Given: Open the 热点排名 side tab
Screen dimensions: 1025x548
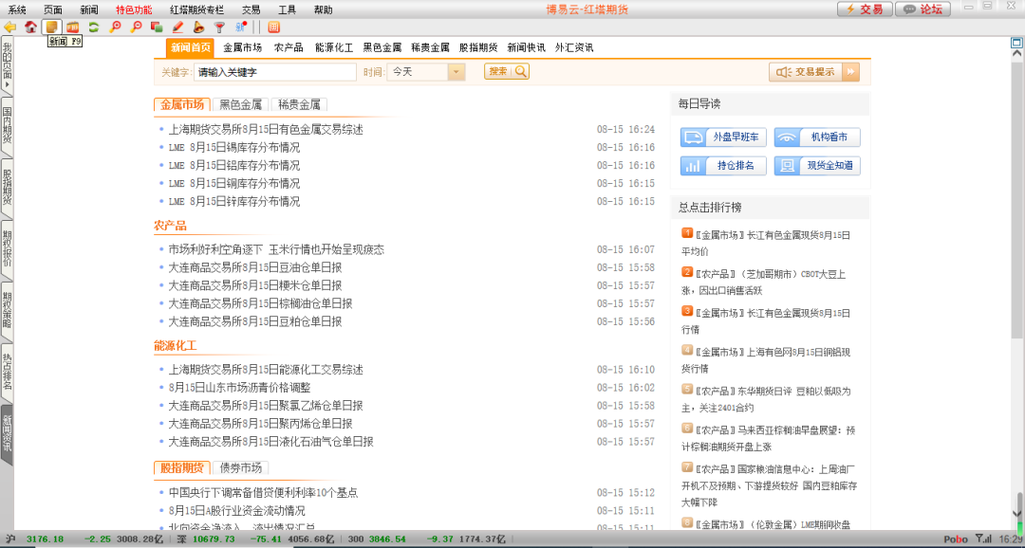Looking at the screenshot, I should point(8,371).
